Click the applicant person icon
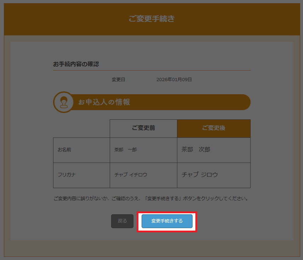 [x=63, y=102]
